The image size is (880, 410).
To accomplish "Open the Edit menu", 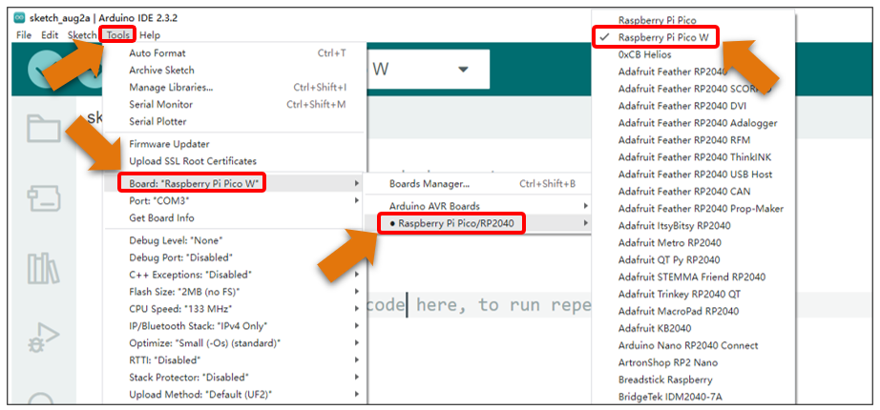I will coord(50,34).
